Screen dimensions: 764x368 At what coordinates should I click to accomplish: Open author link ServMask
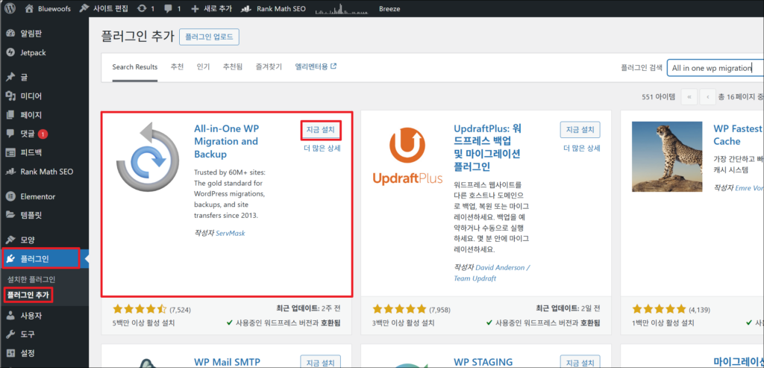point(230,234)
